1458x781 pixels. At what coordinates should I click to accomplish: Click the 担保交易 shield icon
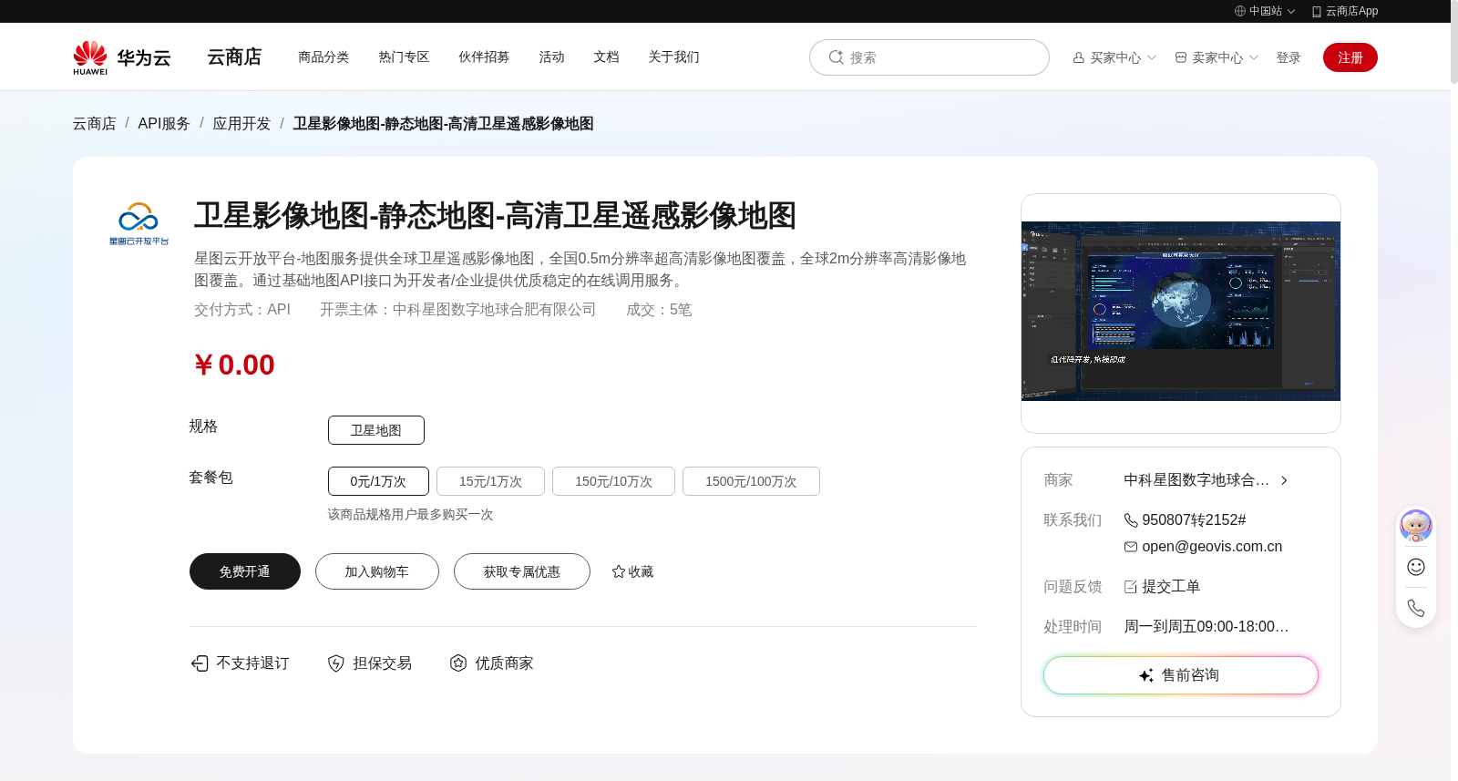click(x=336, y=663)
